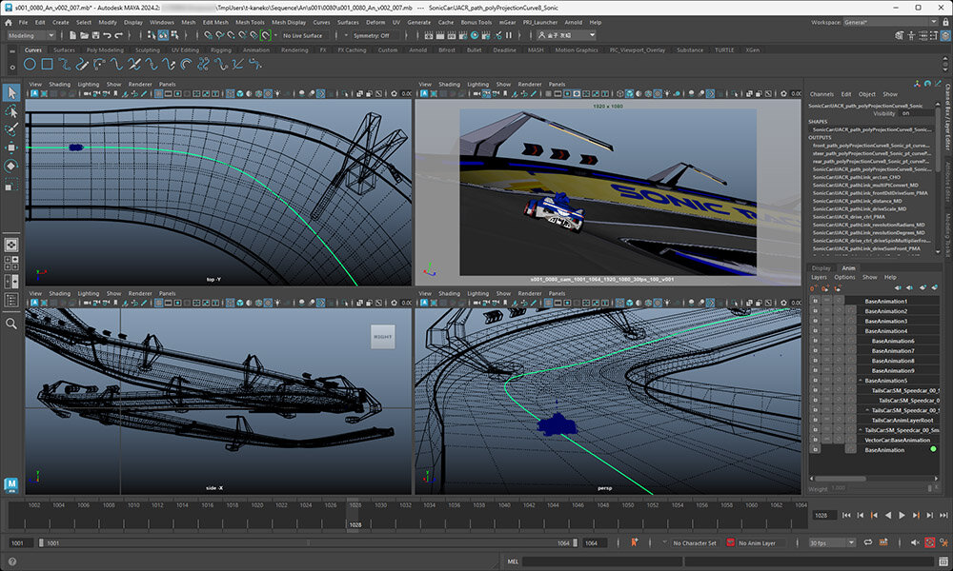This screenshot has height=571, width=953.
Task: Go to the start of playback range
Action: pyautogui.click(x=846, y=515)
